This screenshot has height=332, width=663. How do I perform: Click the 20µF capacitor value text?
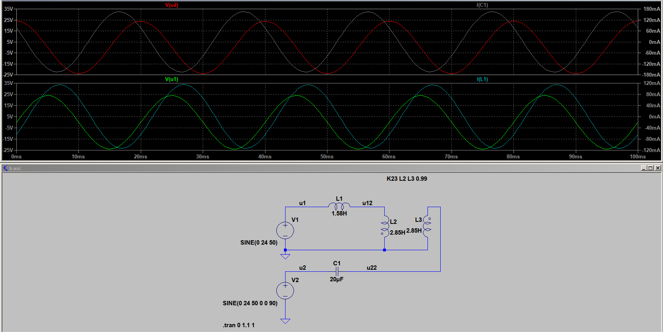click(x=336, y=279)
